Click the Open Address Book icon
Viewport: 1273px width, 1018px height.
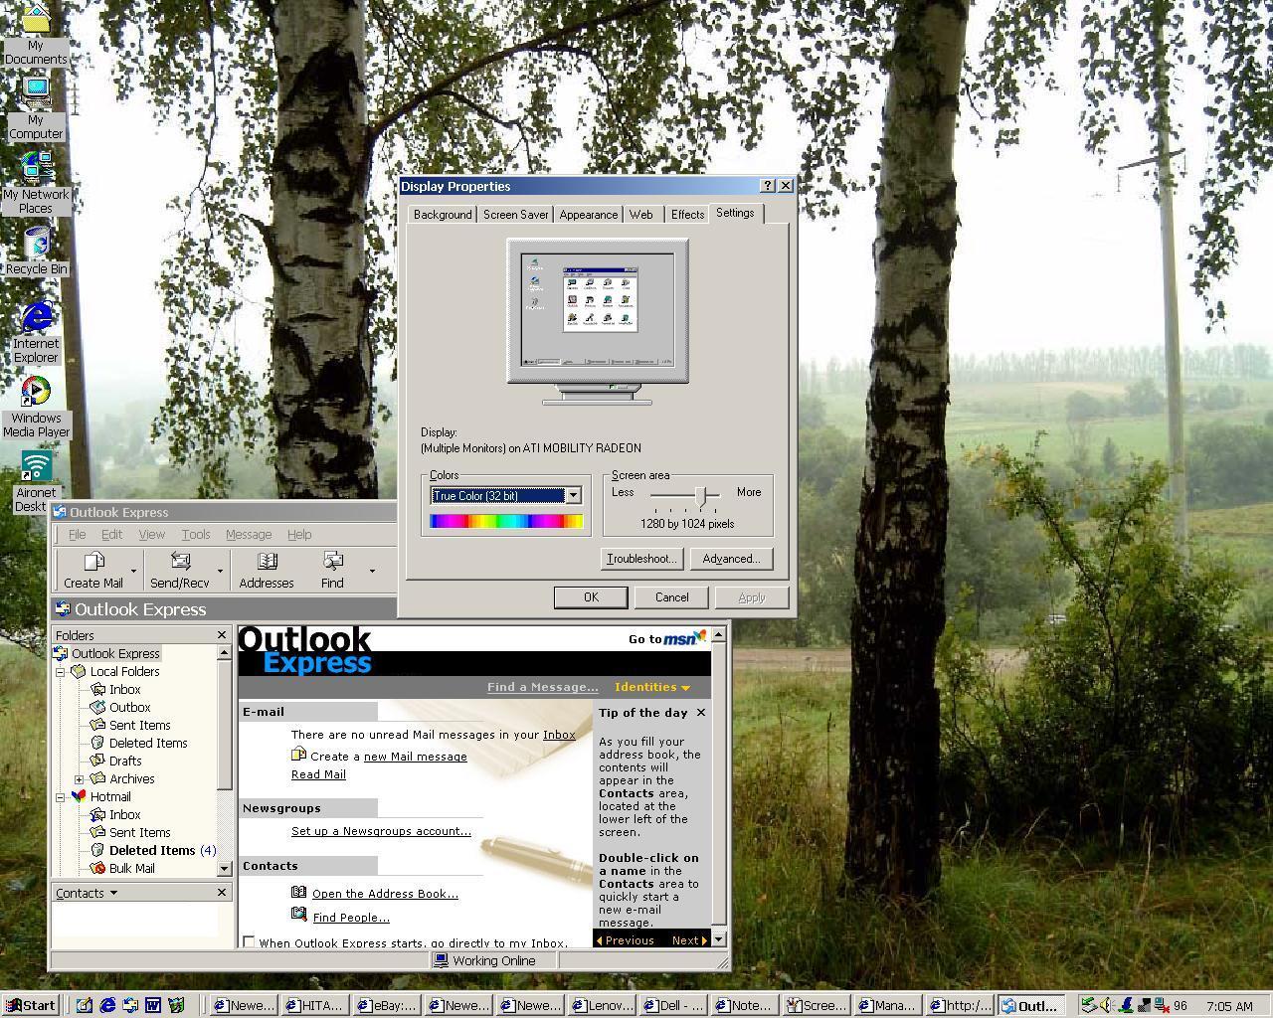(298, 892)
